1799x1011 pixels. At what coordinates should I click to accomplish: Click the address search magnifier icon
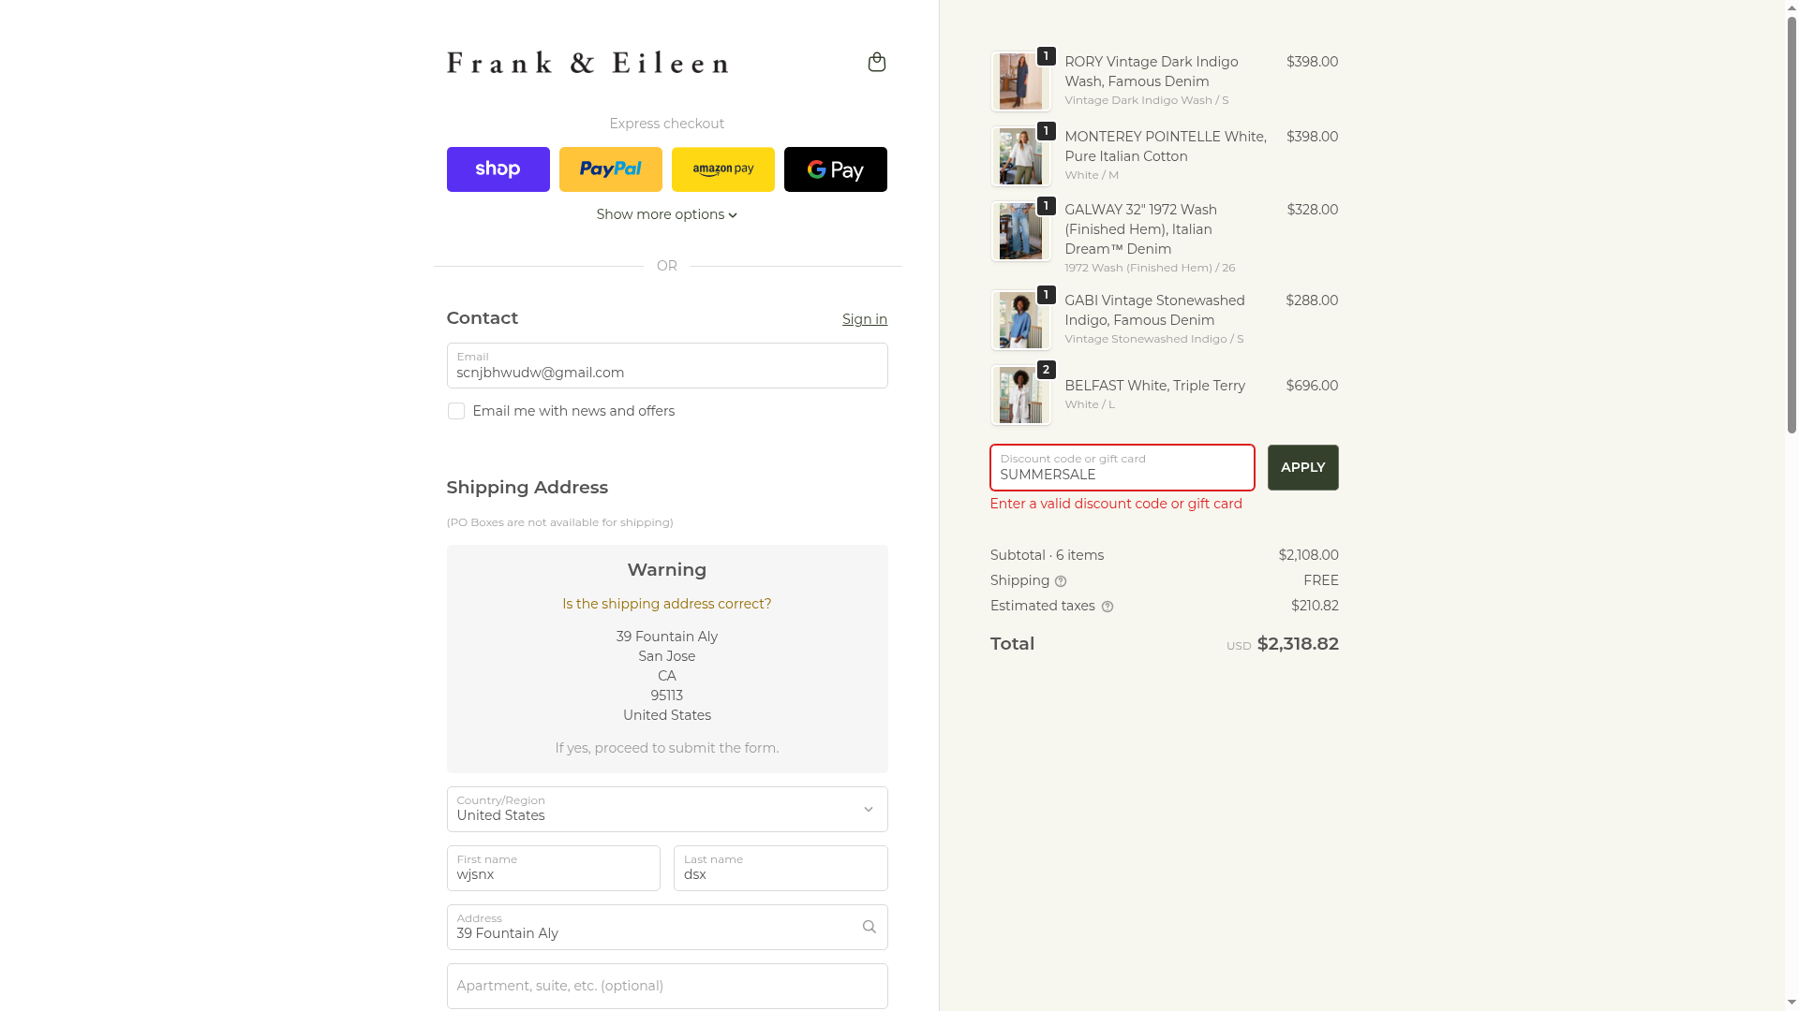[x=869, y=927]
